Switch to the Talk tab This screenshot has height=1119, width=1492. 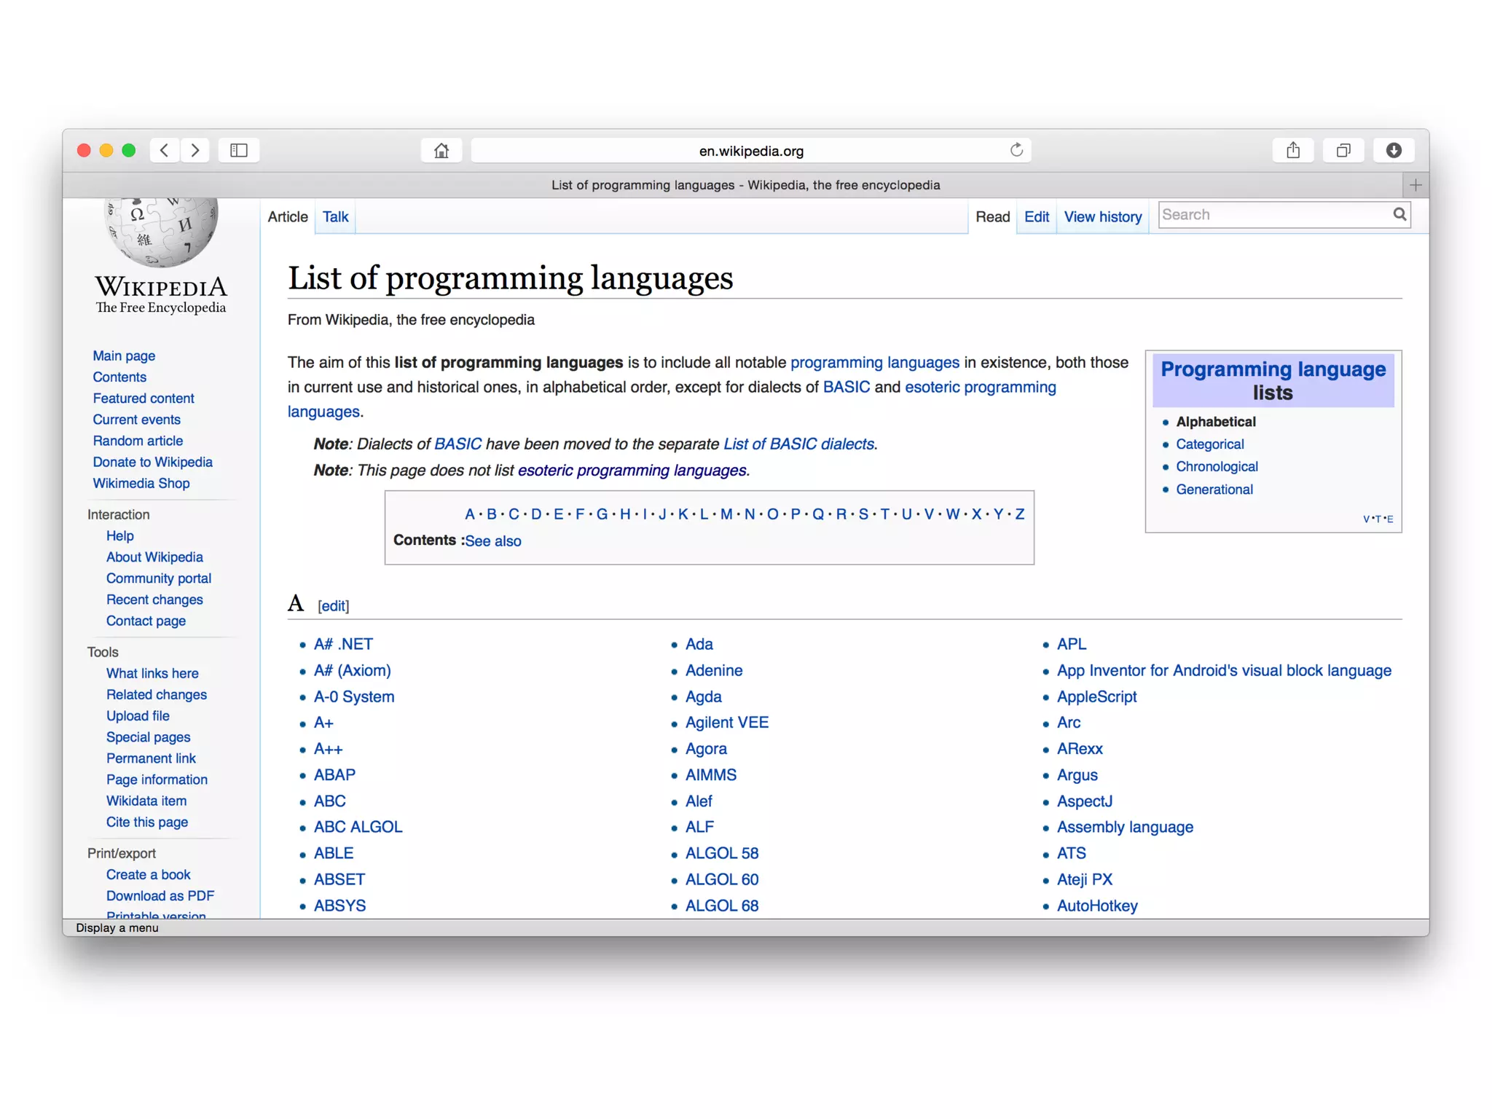(335, 217)
